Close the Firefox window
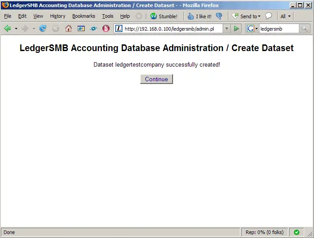The image size is (314, 238). [308, 5]
